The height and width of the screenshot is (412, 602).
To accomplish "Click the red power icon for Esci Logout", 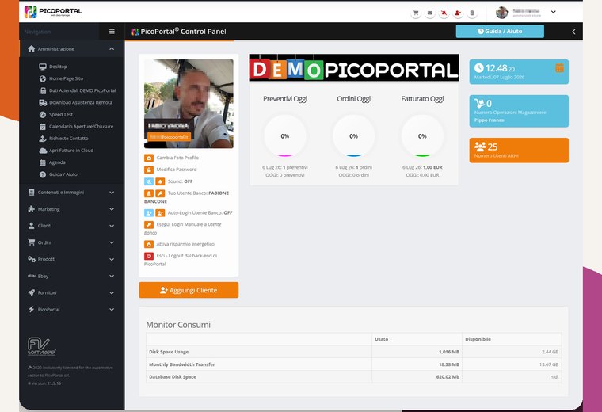I will point(149,256).
